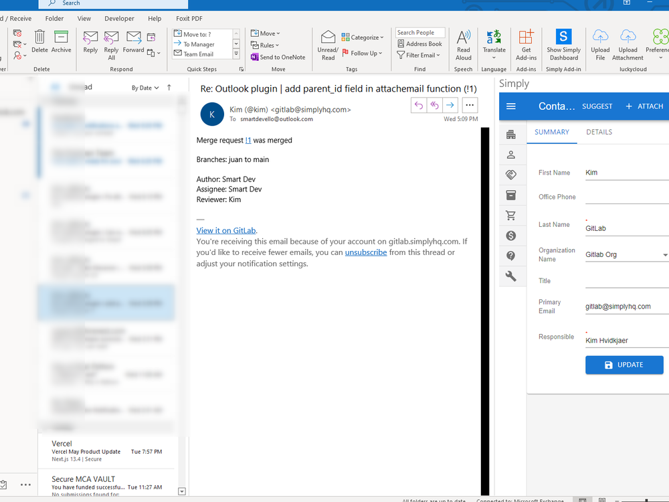This screenshot has width=669, height=502.
Task: Open the Simply hamburger menu
Action: click(x=512, y=106)
